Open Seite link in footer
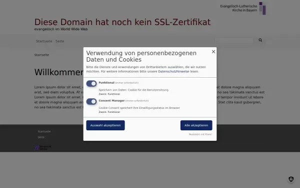 tap(41, 137)
